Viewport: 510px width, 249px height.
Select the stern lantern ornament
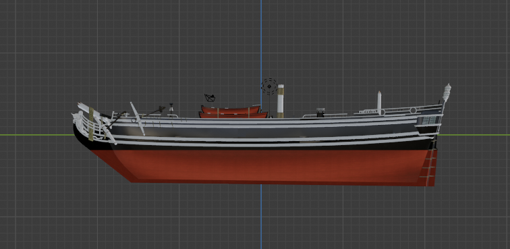point(447,92)
